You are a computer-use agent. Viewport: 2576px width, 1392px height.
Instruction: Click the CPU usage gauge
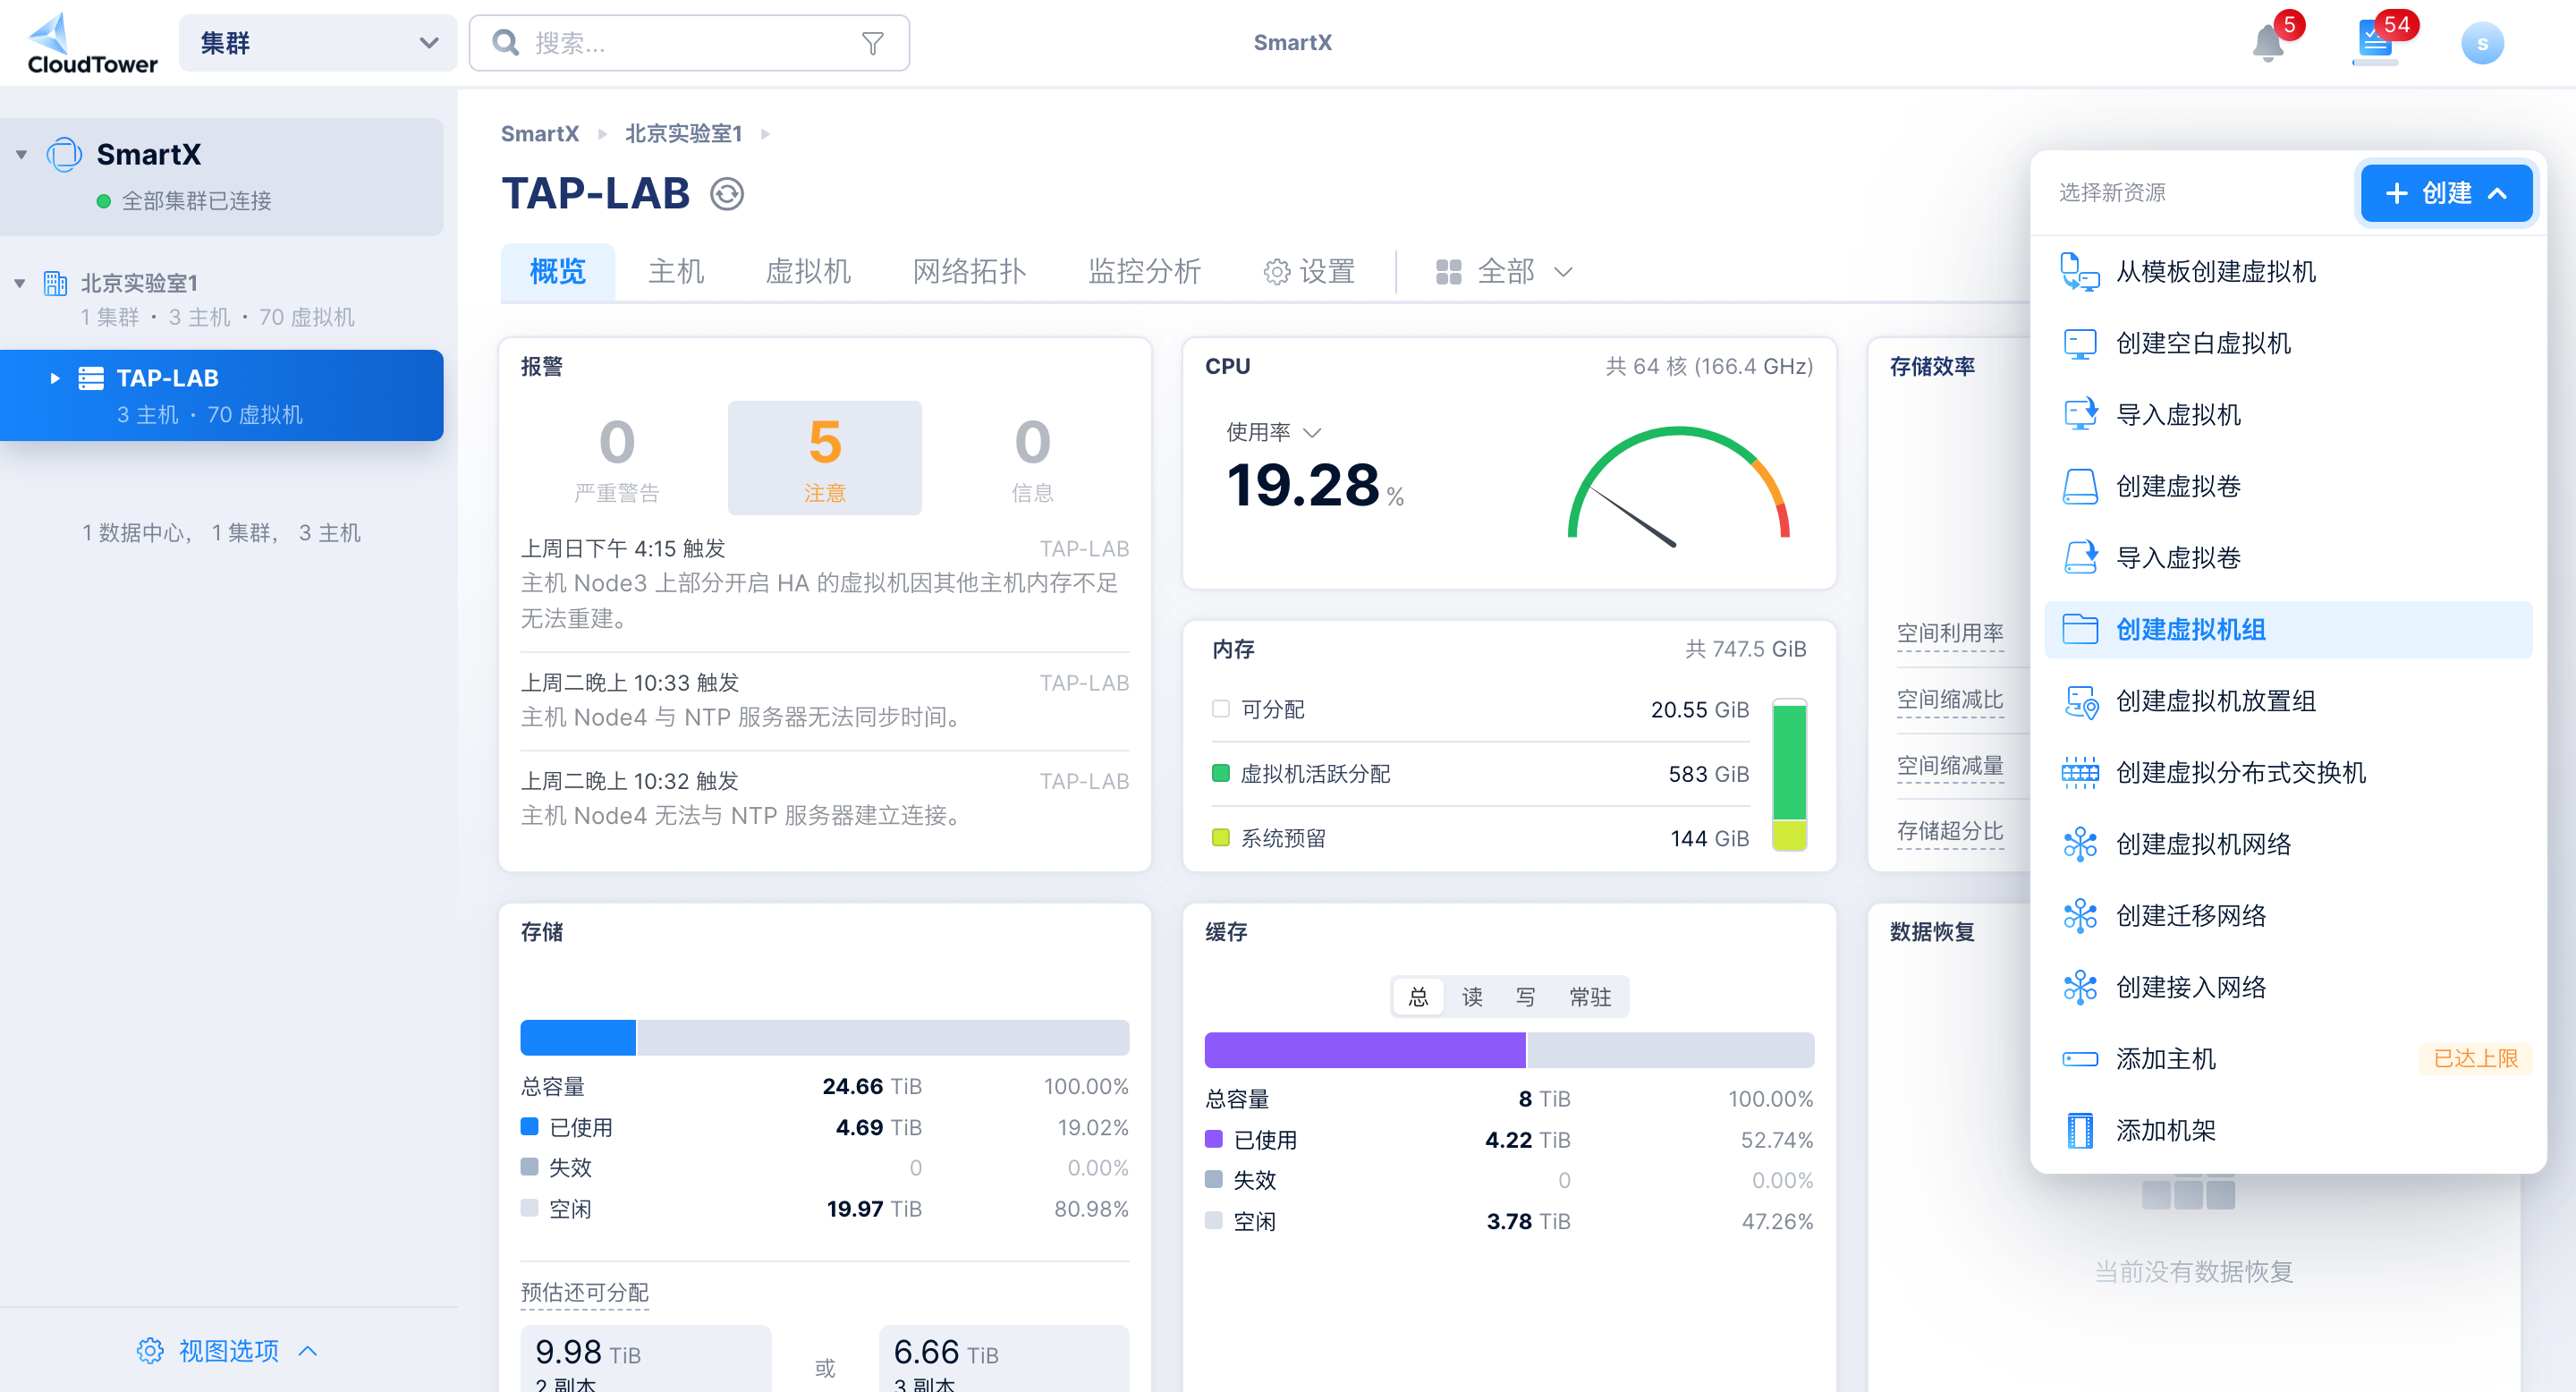[1680, 487]
